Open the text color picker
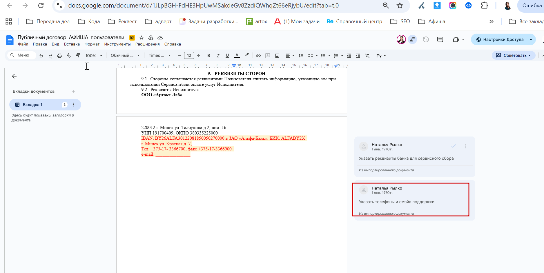This screenshot has height=273, width=544. pos(237,56)
